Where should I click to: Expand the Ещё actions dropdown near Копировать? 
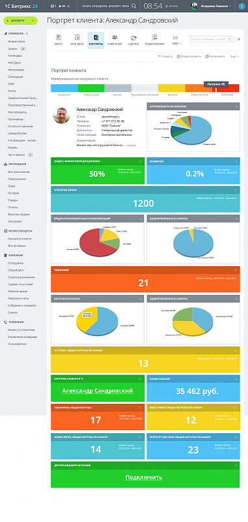234,57
